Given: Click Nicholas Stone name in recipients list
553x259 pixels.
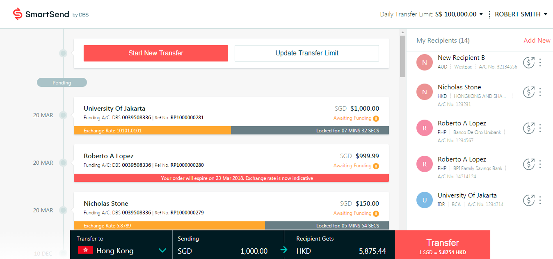Looking at the screenshot, I should pyautogui.click(x=459, y=87).
